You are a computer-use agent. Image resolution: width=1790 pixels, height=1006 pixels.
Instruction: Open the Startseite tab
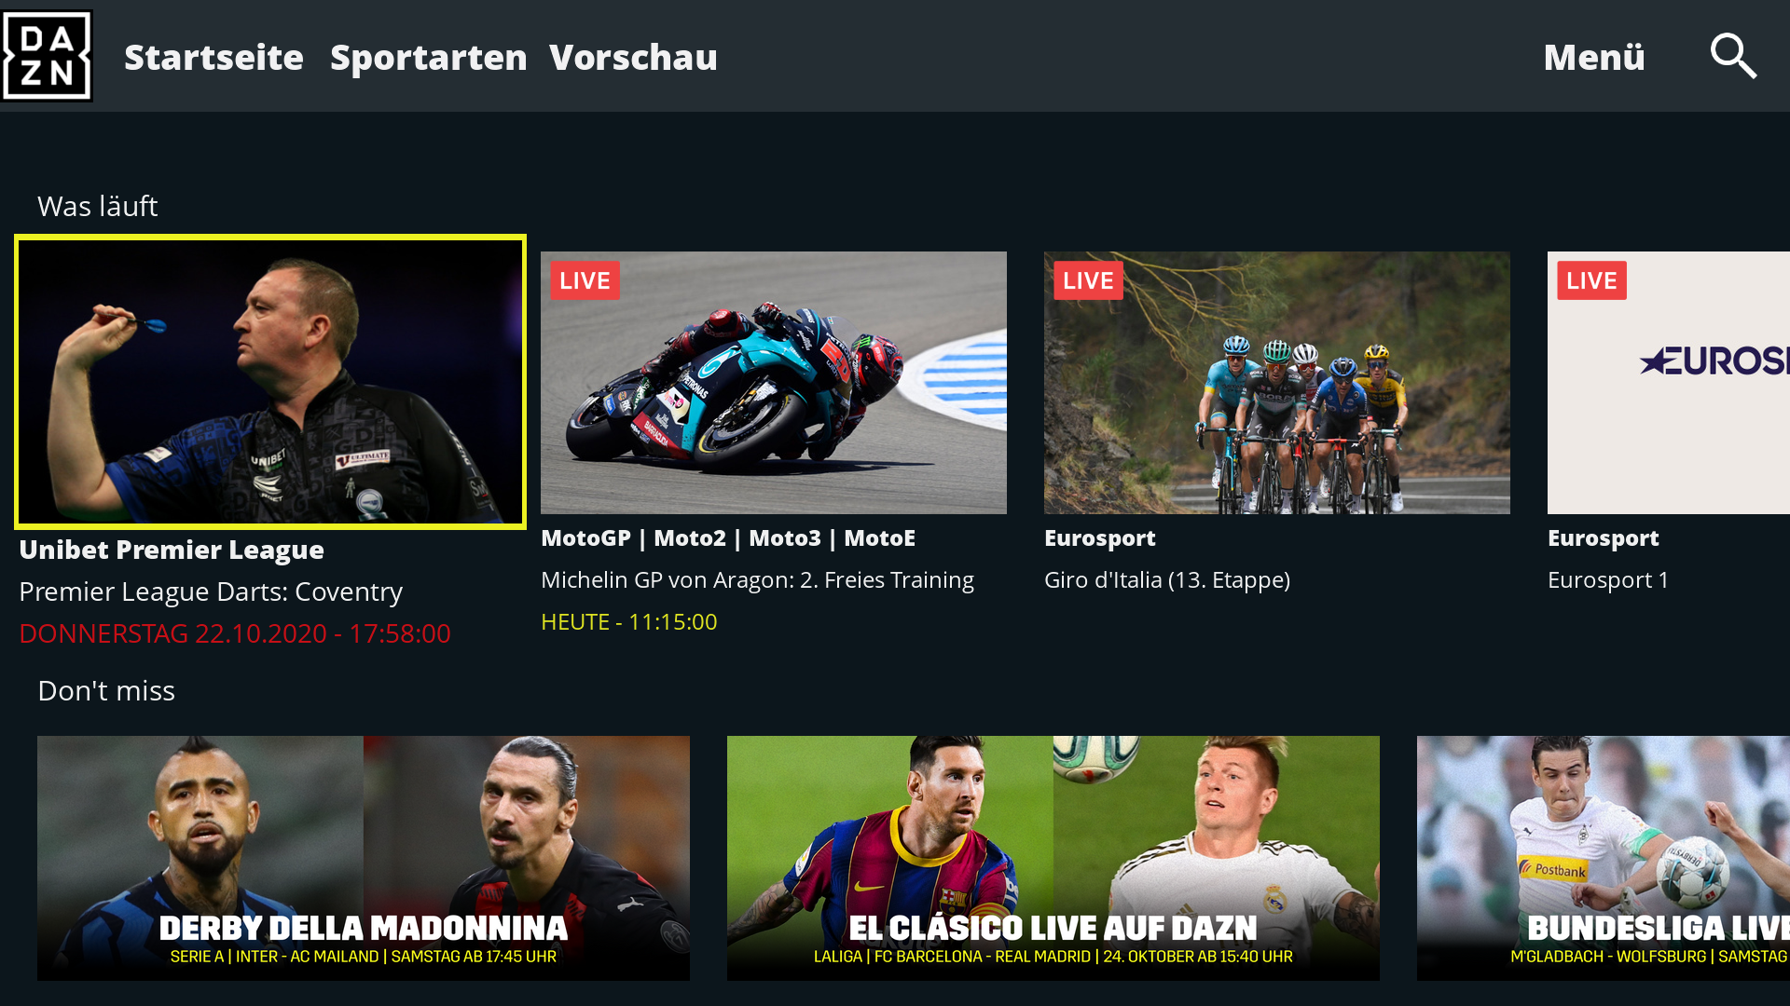pyautogui.click(x=213, y=57)
